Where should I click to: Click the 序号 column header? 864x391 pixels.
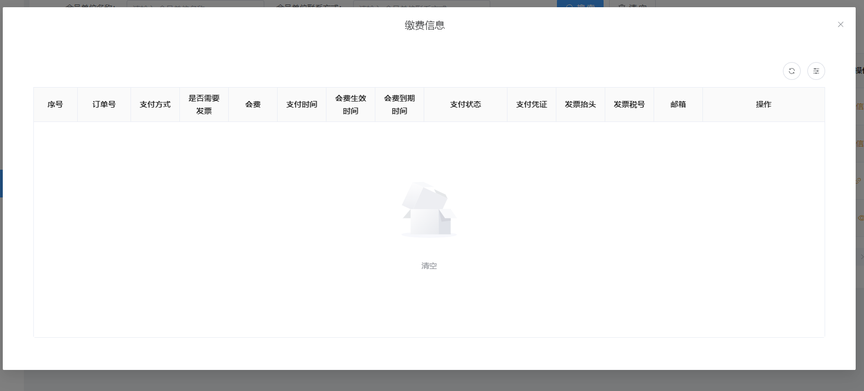pyautogui.click(x=55, y=104)
